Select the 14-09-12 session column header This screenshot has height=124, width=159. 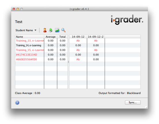(x=78, y=37)
